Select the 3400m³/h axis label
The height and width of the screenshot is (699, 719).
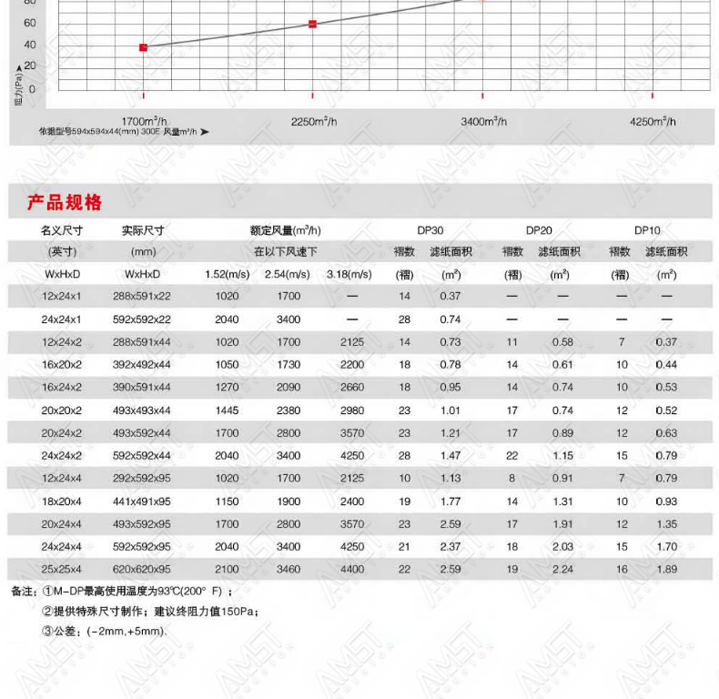click(x=484, y=122)
